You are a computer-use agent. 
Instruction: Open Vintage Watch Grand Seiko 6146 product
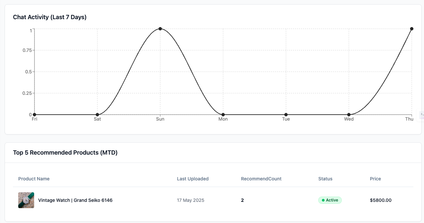(75, 200)
